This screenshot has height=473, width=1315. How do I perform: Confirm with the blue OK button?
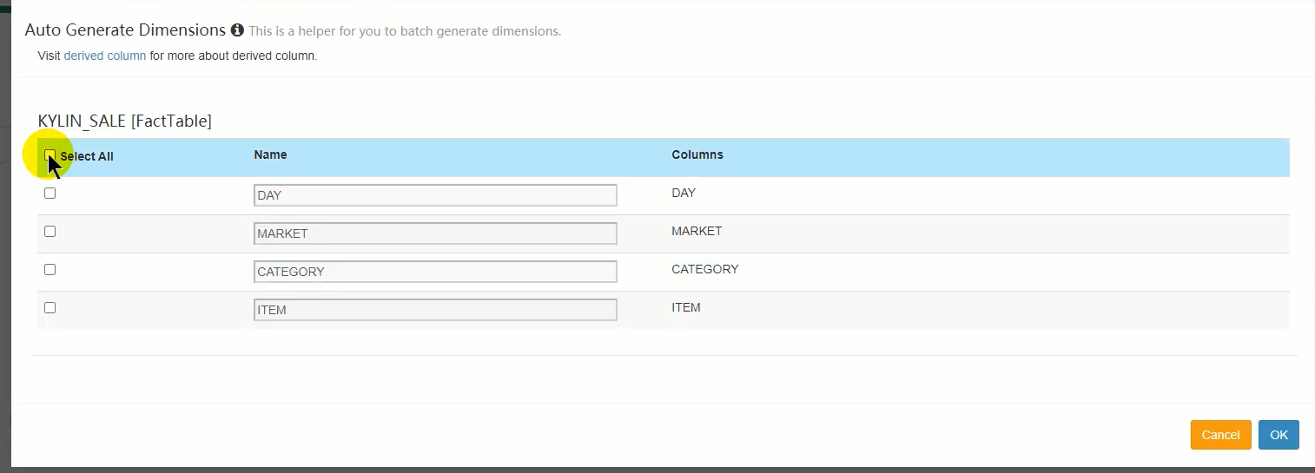[x=1279, y=435]
